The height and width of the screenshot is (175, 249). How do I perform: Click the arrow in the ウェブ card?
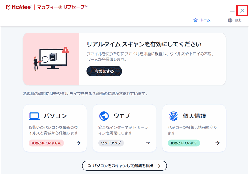pos(148,143)
